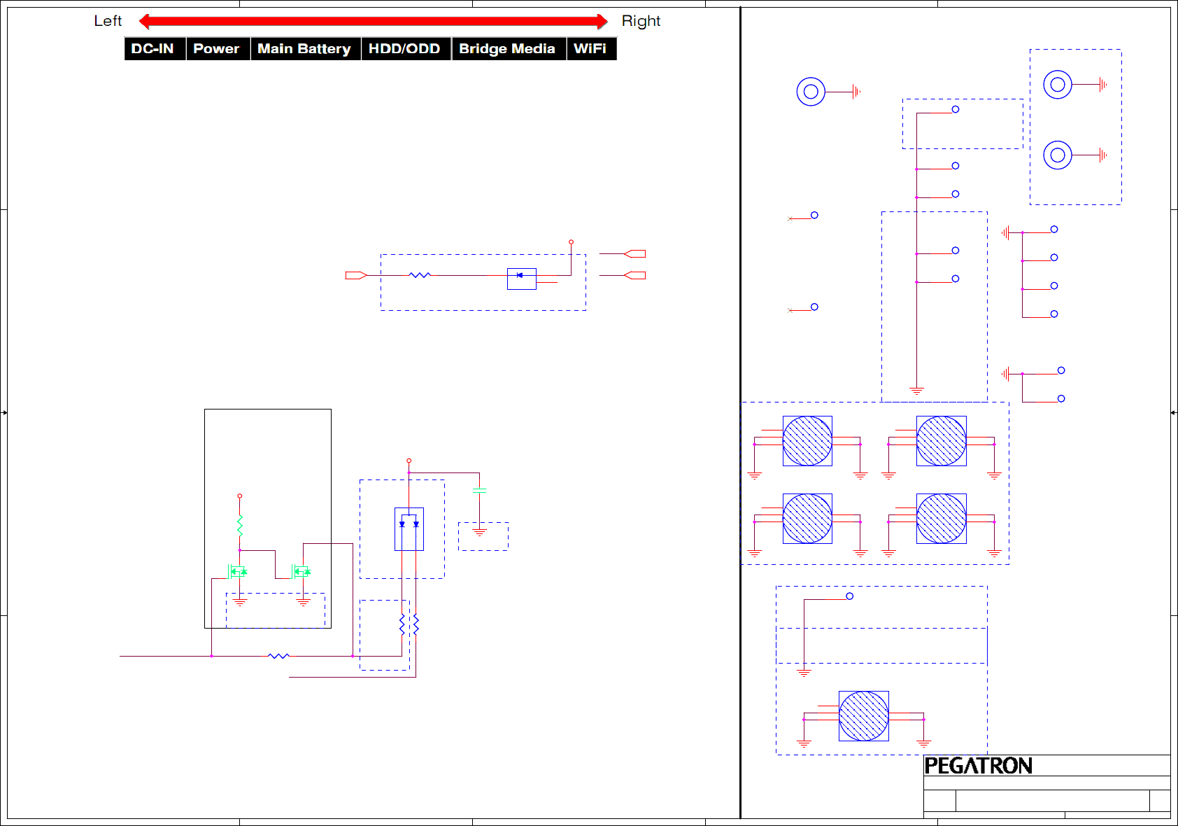This screenshot has height=826, width=1178.
Task: Select the HDD/ODD label
Action: 404,49
